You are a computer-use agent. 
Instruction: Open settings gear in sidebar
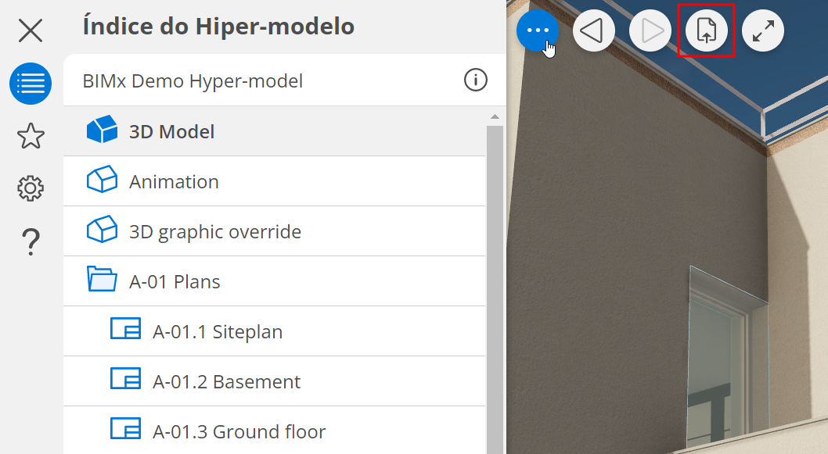coord(31,188)
